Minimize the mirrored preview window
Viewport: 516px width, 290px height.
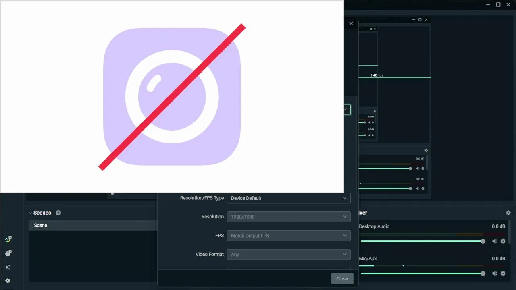tap(414, 19)
